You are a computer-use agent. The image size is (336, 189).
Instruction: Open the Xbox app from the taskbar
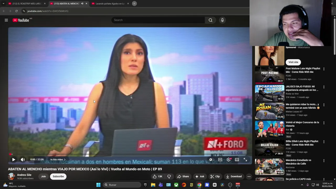click(176, 185)
